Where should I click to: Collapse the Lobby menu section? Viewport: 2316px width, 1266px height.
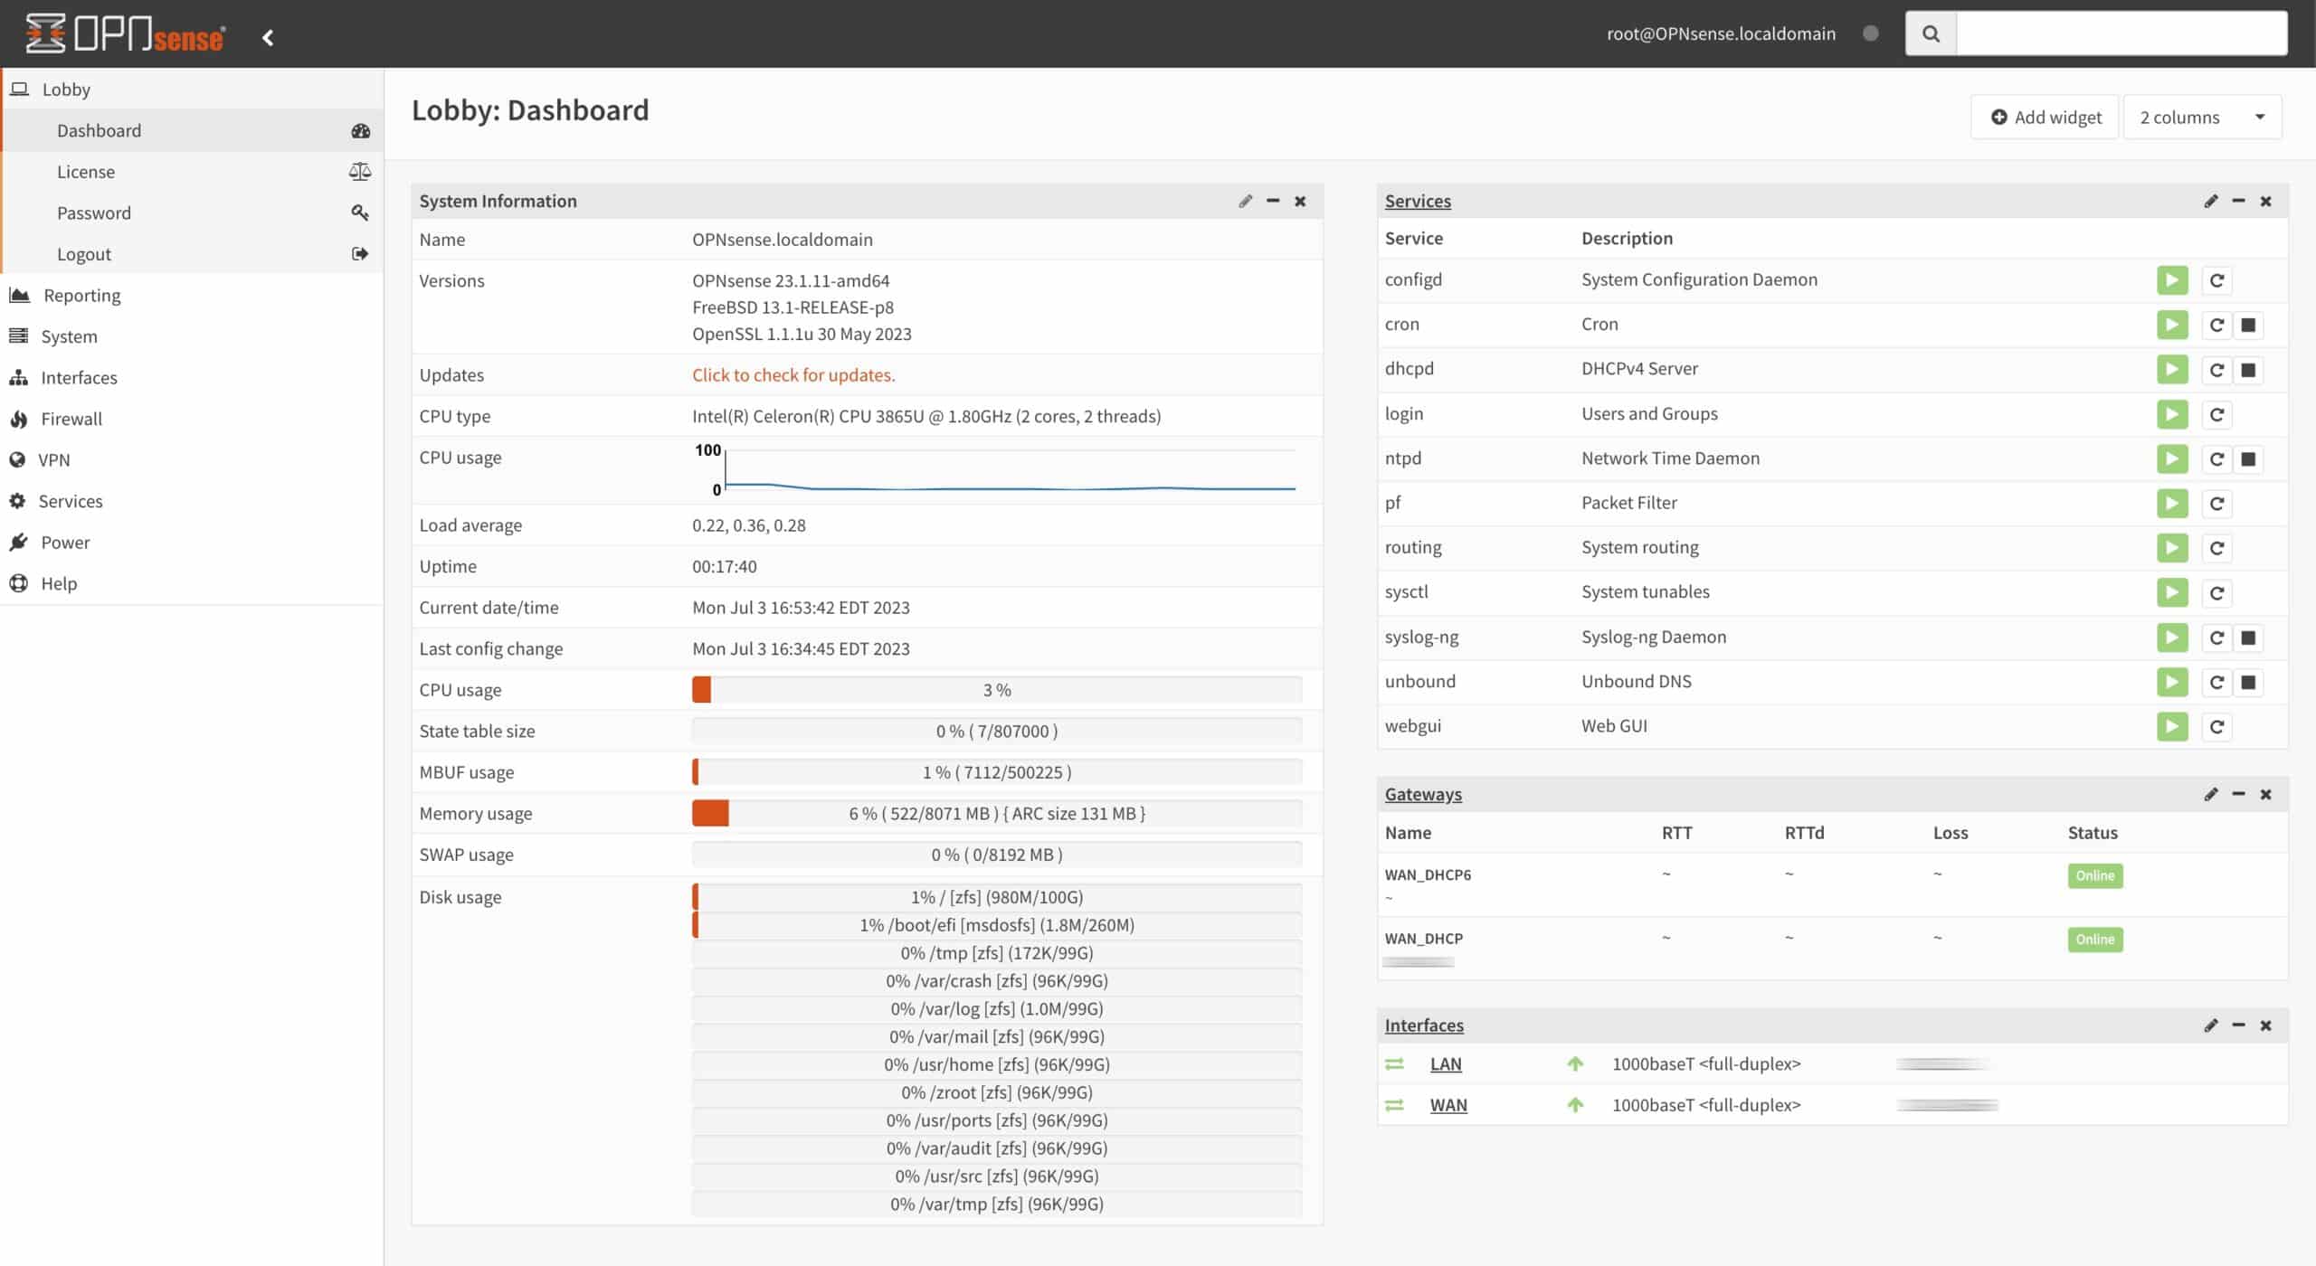click(192, 89)
